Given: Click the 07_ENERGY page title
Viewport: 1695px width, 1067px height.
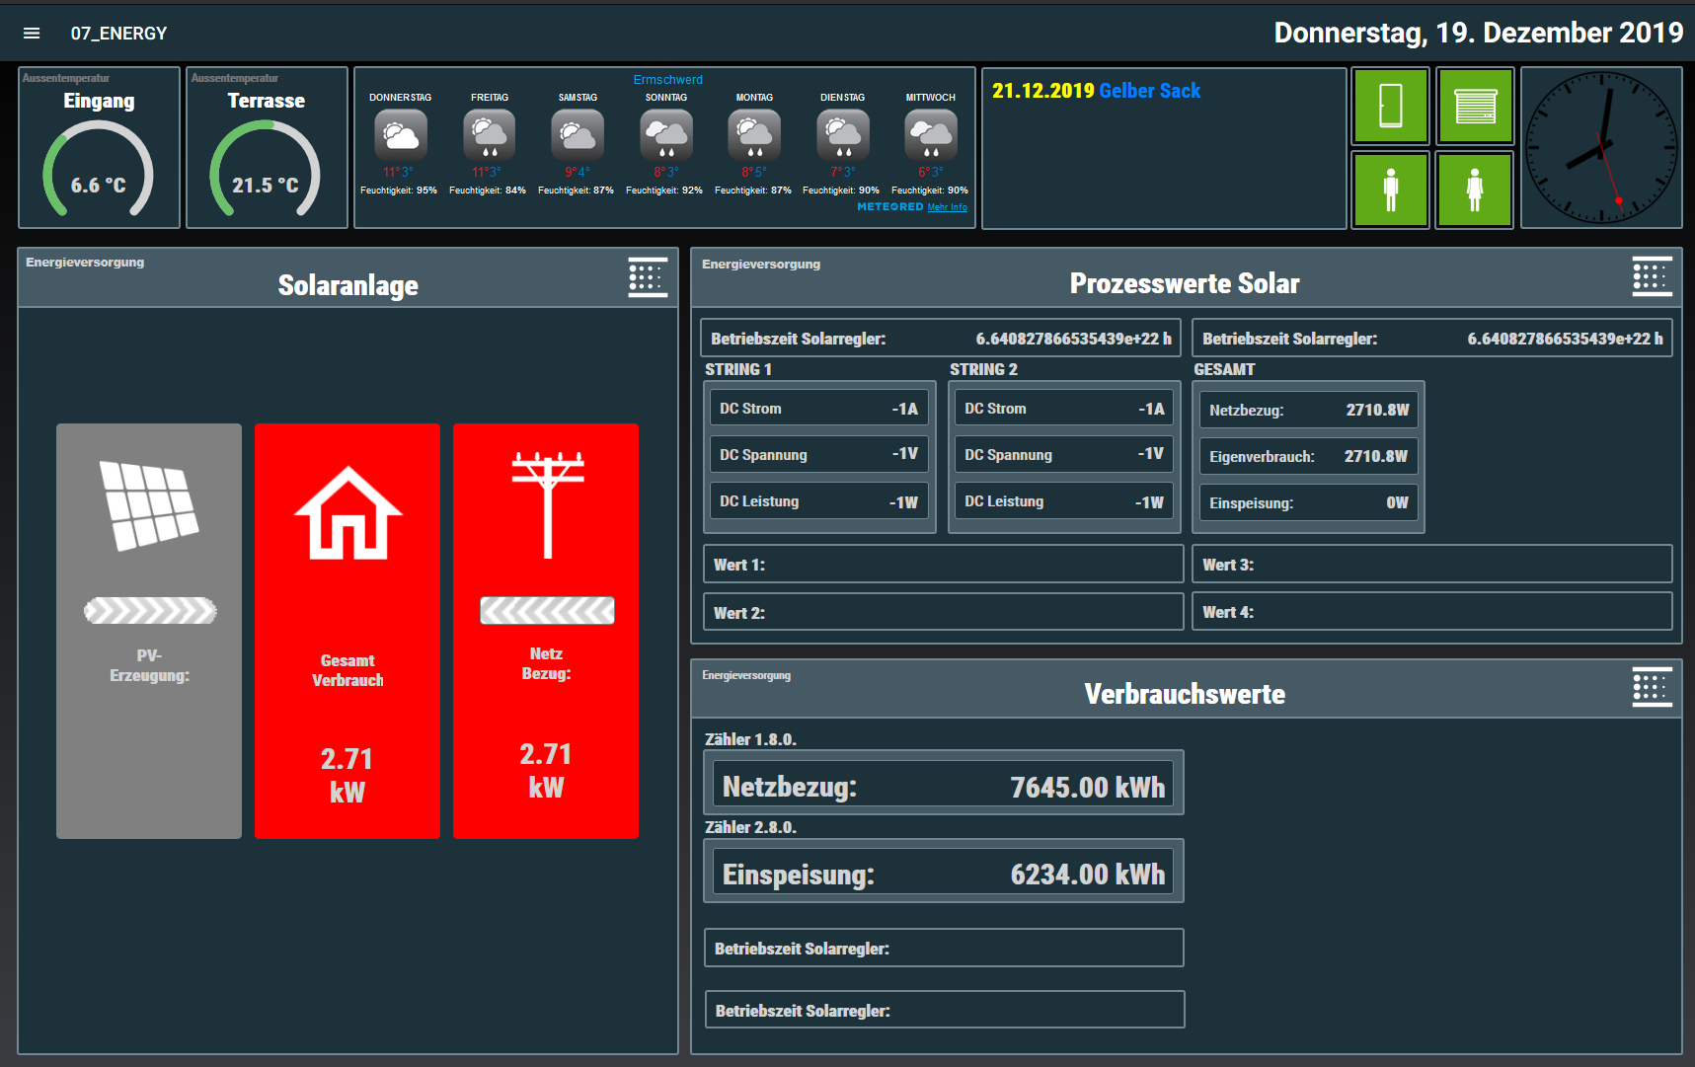Looking at the screenshot, I should tap(118, 34).
